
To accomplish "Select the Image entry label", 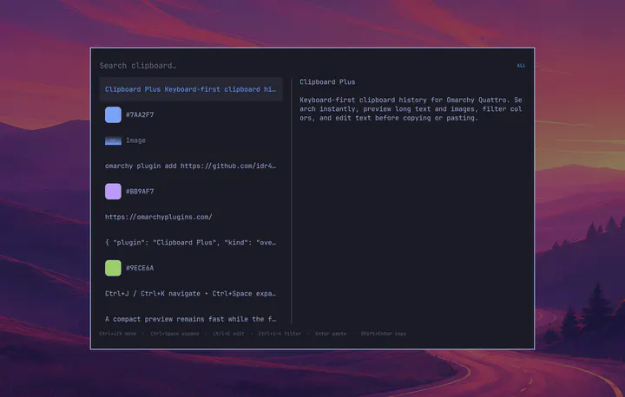I will coord(136,140).
